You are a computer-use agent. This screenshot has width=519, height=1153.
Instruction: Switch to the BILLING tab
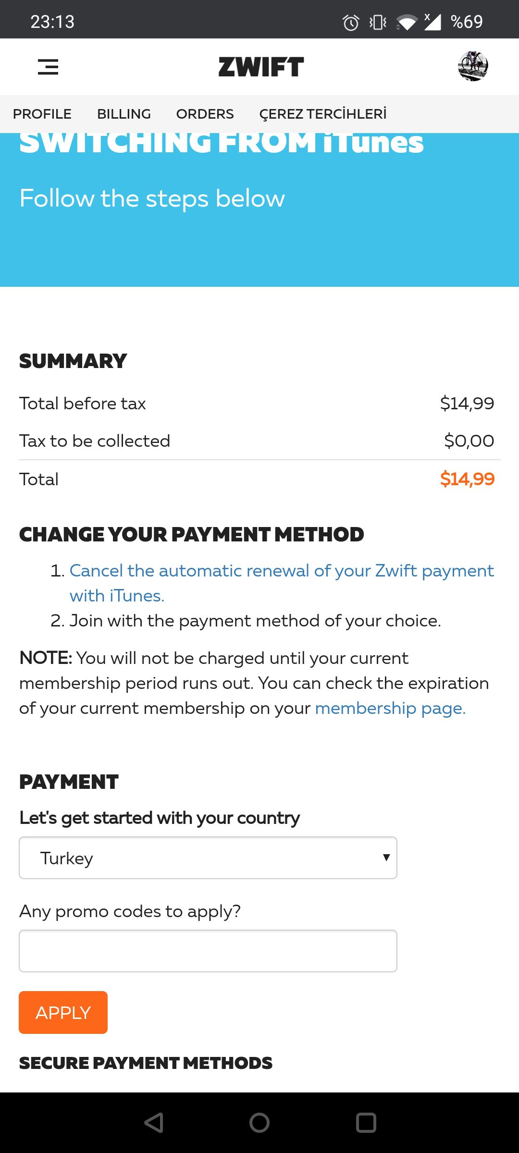click(x=124, y=114)
